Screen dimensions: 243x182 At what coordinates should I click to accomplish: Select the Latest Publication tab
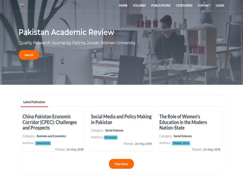34,102
